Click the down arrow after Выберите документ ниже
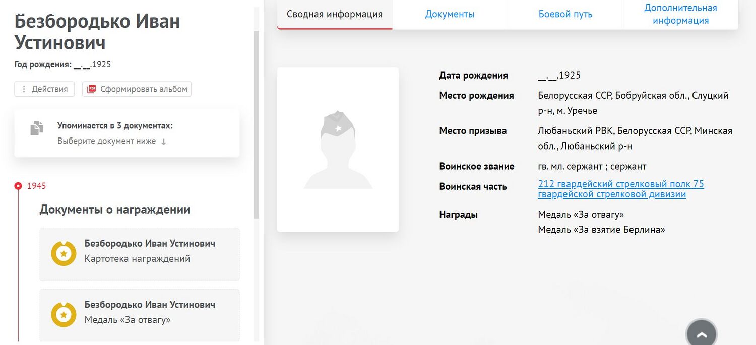The height and width of the screenshot is (345, 756). tap(163, 142)
